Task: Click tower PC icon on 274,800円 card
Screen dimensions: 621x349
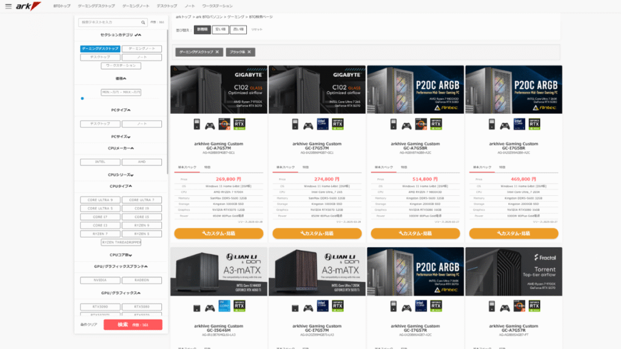Action: coord(295,124)
